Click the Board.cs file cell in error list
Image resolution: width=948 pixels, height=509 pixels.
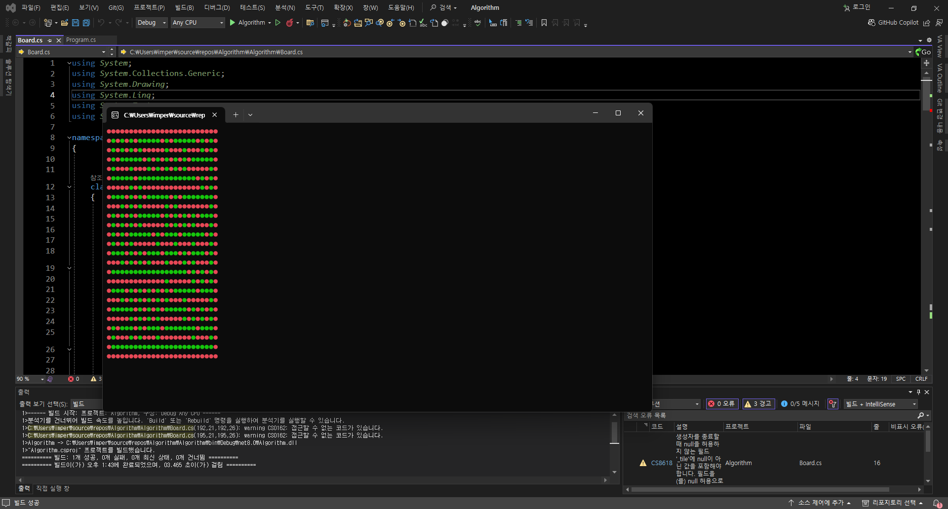(810, 463)
